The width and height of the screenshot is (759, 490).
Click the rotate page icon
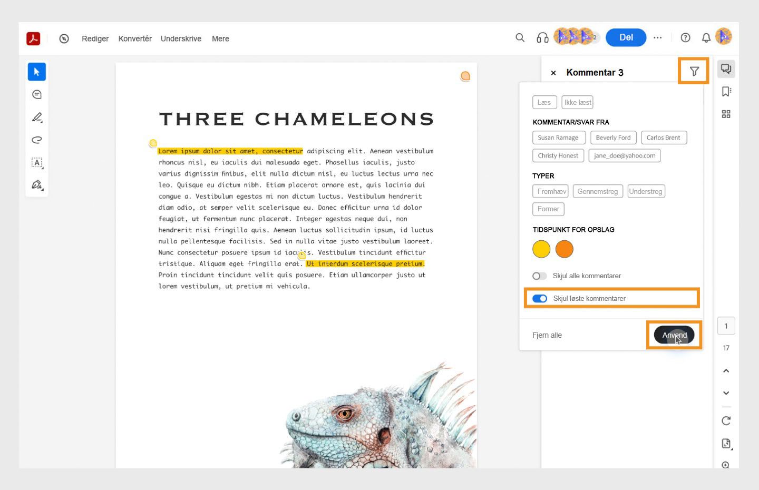click(x=726, y=420)
